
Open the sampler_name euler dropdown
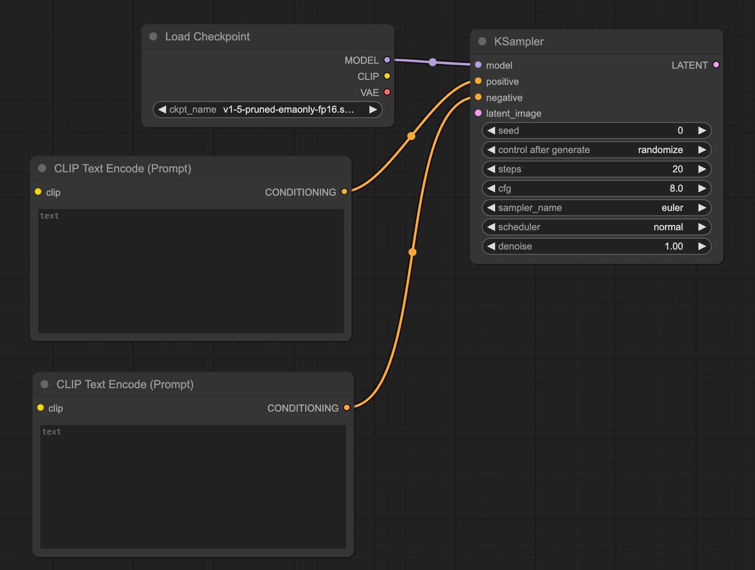(x=597, y=208)
